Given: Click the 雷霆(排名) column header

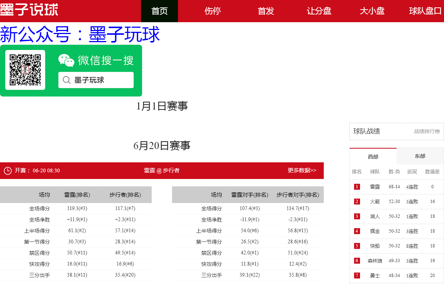Looking at the screenshot, I should click(77, 195).
